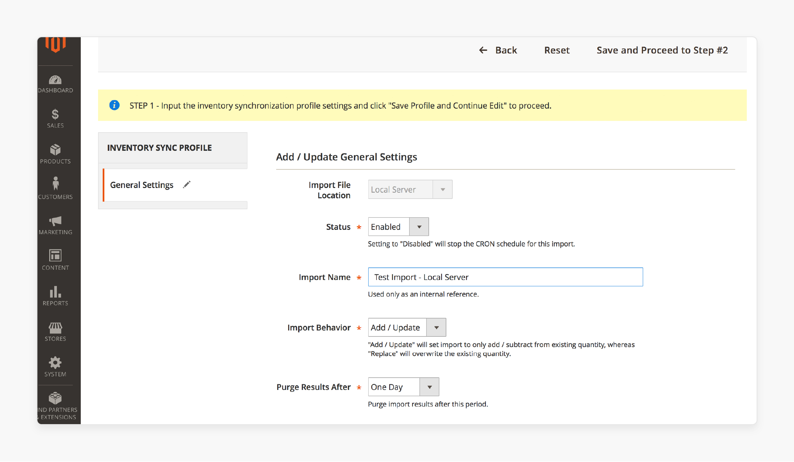This screenshot has height=462, width=794.
Task: Open the Products box icon
Action: 55,150
